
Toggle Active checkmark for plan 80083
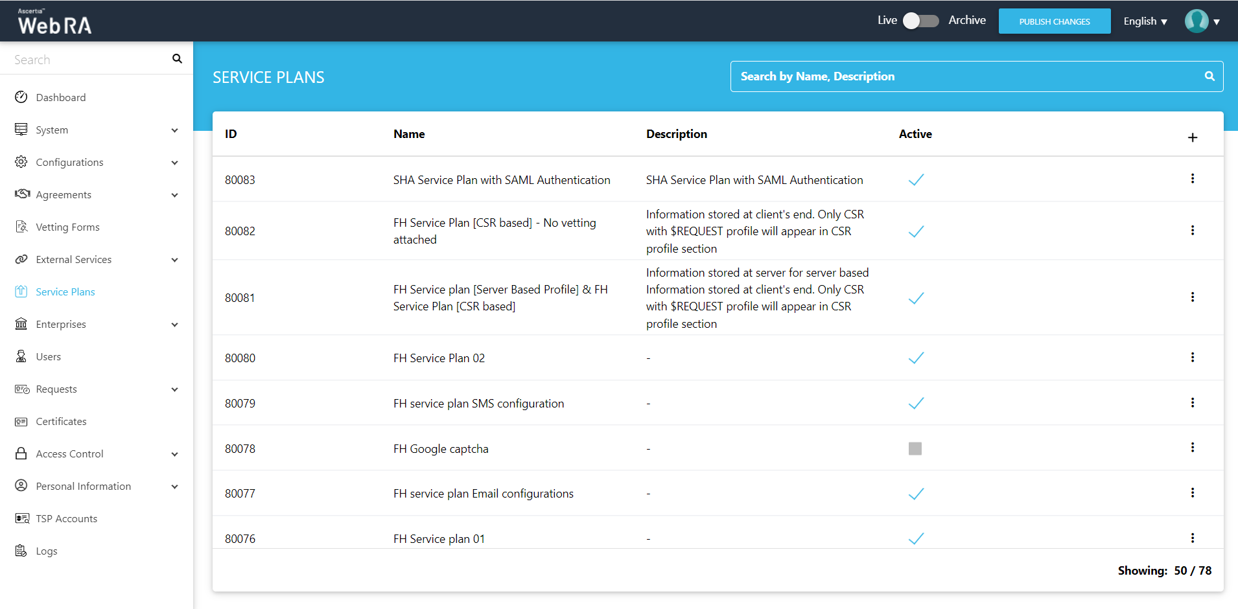click(915, 180)
